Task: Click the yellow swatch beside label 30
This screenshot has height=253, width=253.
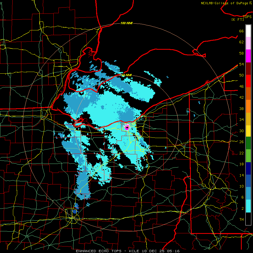Action: pos(248,131)
